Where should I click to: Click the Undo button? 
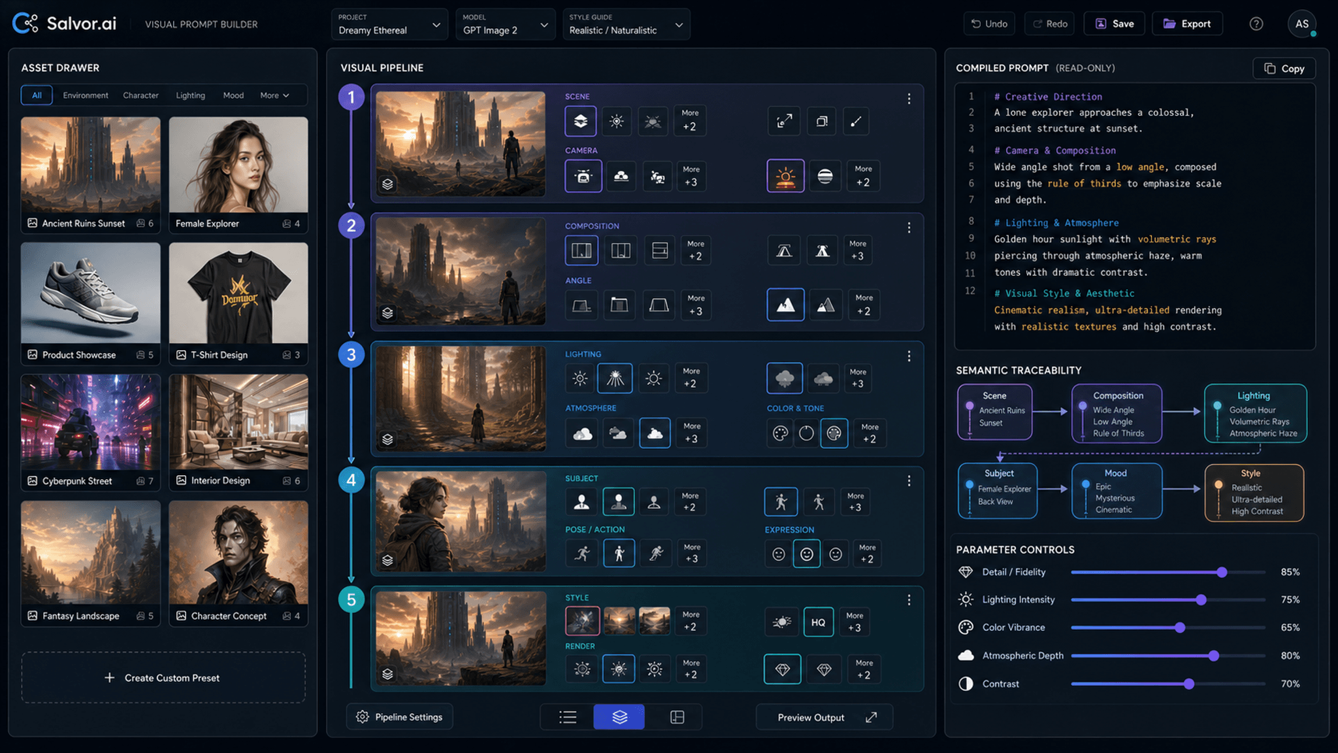[989, 24]
